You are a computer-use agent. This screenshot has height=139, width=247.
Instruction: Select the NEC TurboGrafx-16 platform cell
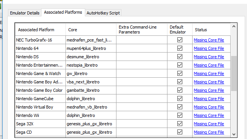click(40, 40)
